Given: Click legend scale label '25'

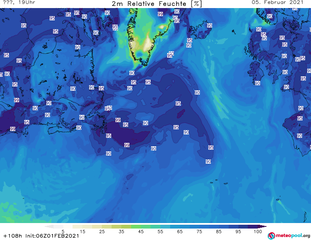Looking at the screenshot, I should click(102, 232).
